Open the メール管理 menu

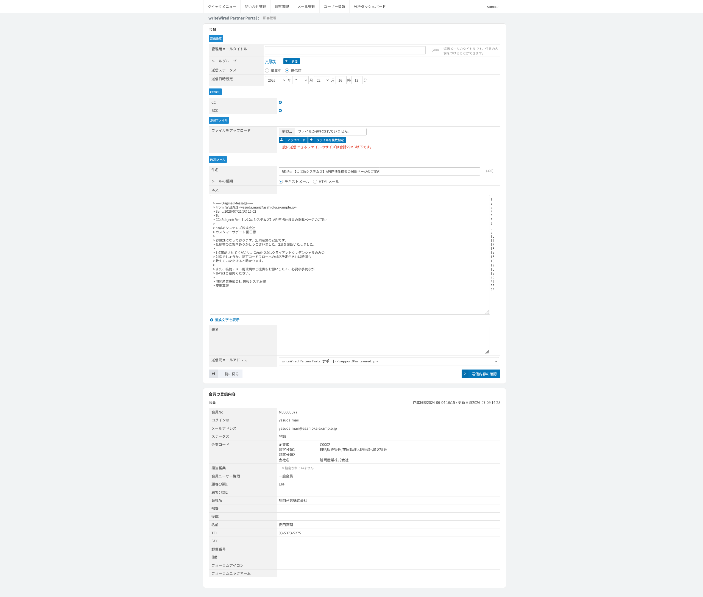point(306,6)
